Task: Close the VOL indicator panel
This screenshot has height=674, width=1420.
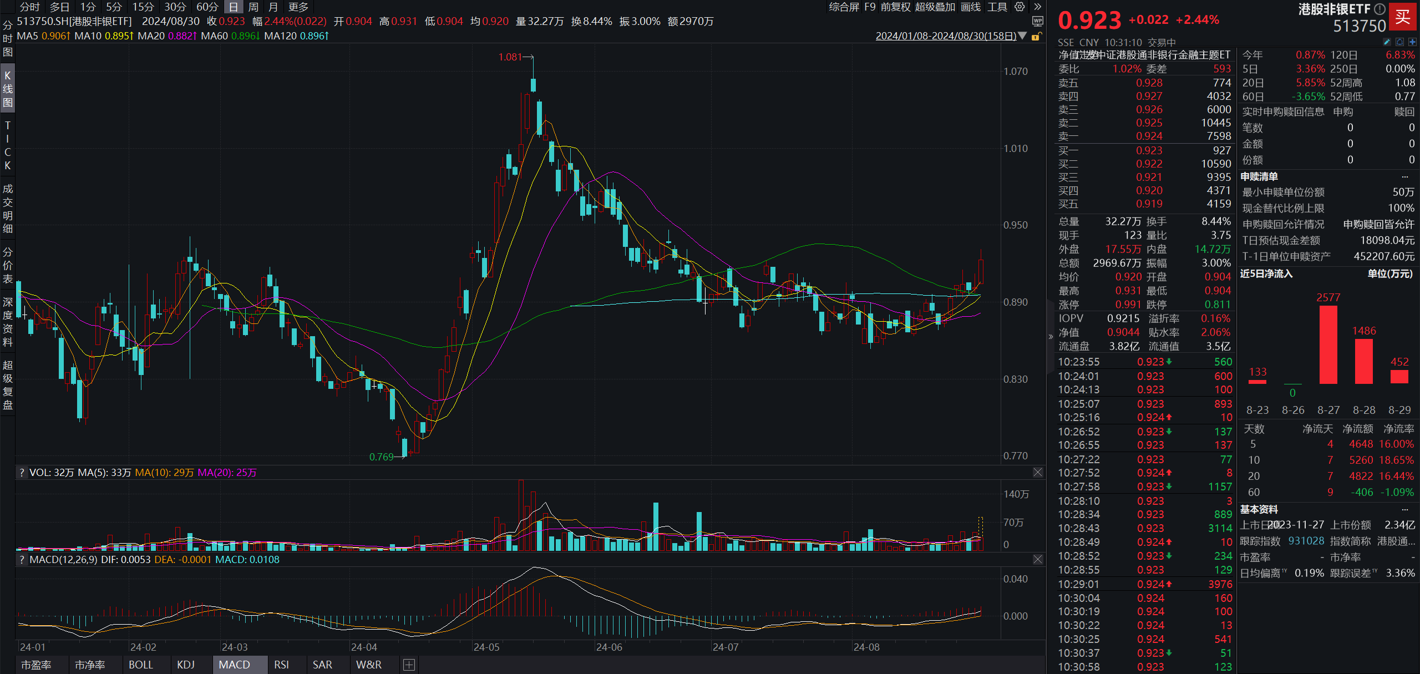Action: pyautogui.click(x=1038, y=472)
